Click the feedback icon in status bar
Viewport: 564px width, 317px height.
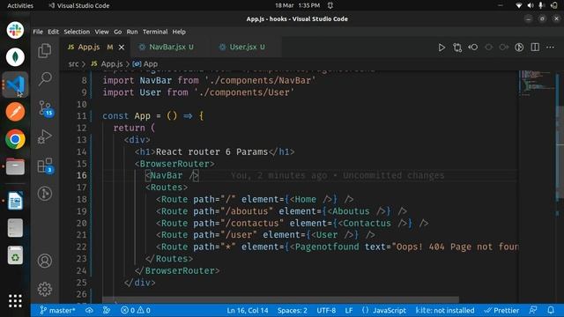pyautogui.click(x=533, y=310)
